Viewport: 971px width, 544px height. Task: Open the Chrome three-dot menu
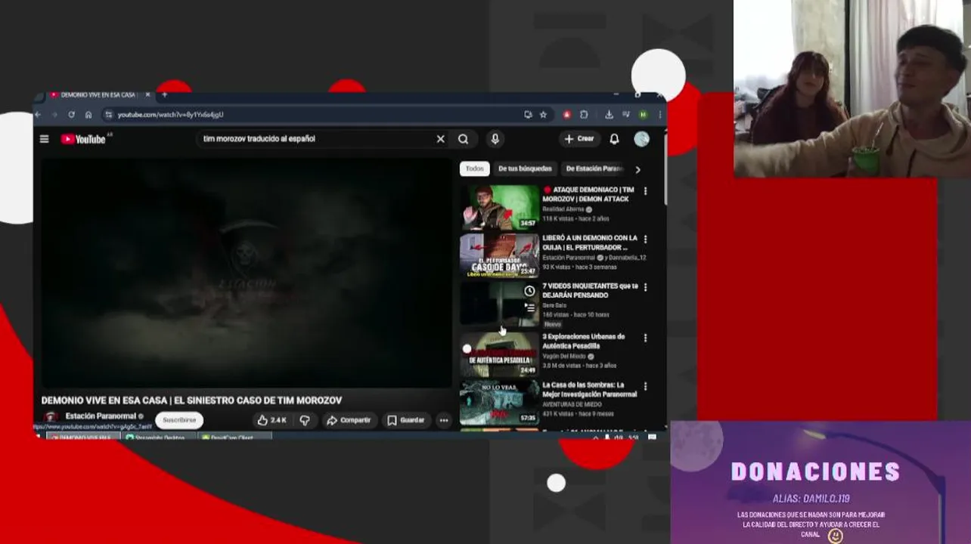[x=659, y=115]
